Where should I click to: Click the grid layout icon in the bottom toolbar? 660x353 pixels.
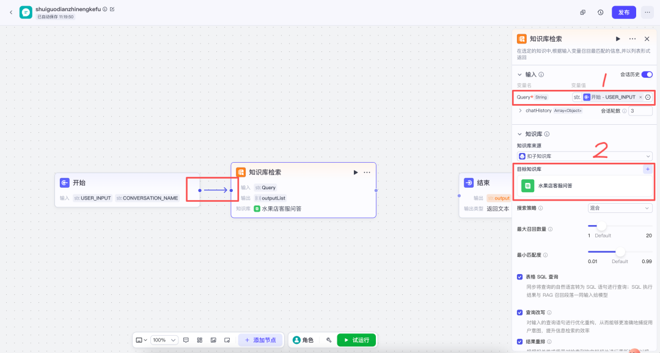pyautogui.click(x=200, y=340)
